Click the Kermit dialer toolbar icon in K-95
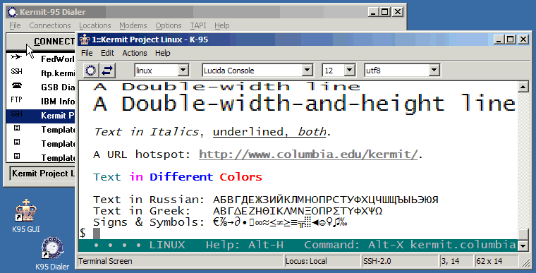 pos(90,71)
